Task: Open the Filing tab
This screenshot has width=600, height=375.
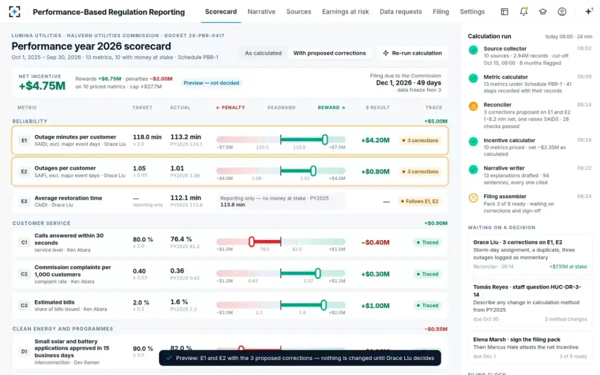Action: (440, 11)
